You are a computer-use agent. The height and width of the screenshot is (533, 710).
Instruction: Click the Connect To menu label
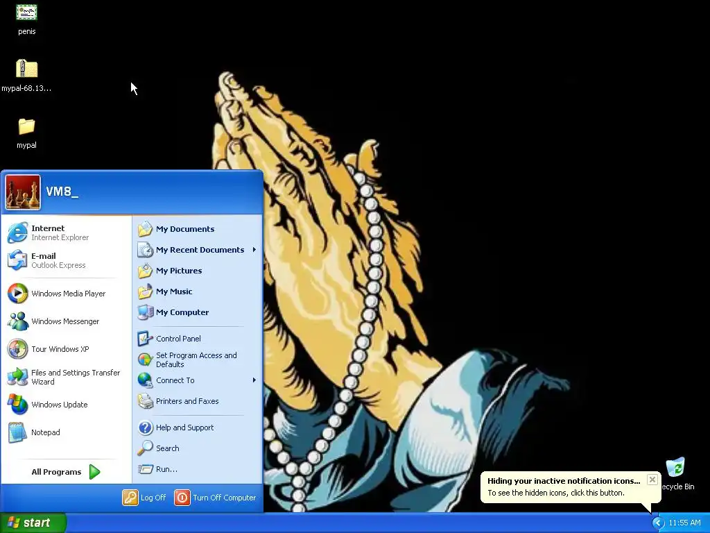pos(175,380)
